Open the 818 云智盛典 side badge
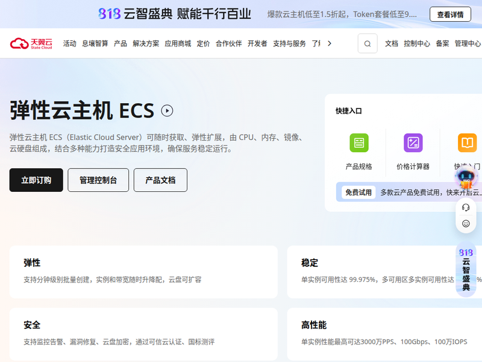The image size is (482, 362). tap(466, 270)
